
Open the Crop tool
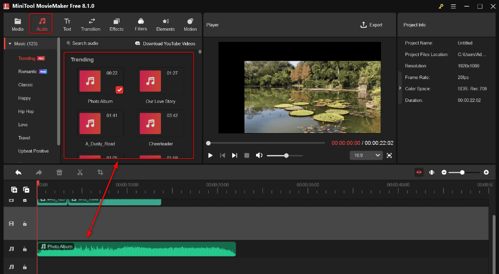pos(100,173)
